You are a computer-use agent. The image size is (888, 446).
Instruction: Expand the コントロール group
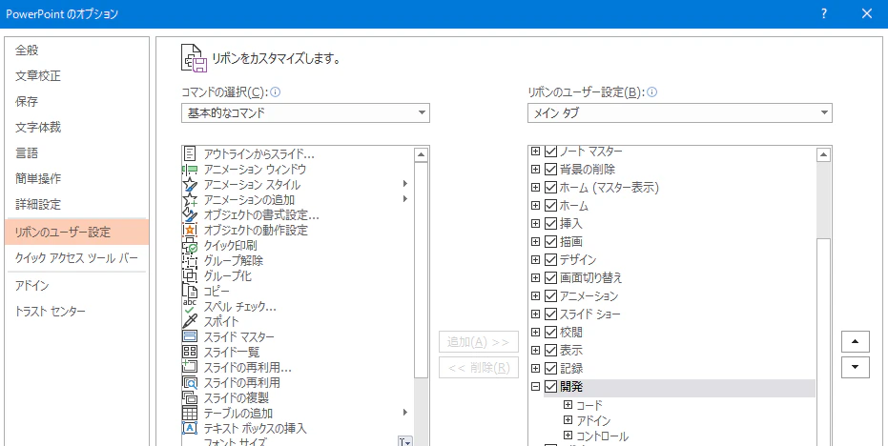[568, 436]
